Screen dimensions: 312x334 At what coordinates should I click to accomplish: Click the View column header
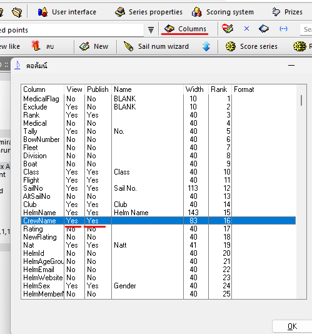coord(74,89)
